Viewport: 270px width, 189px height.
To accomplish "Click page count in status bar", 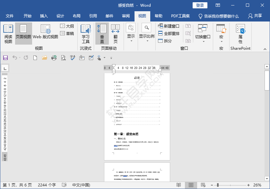I will click(x=17, y=185).
